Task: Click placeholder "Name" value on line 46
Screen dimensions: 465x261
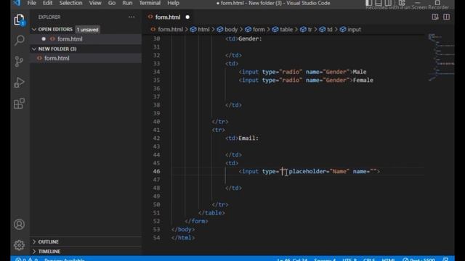Action: coord(339,171)
